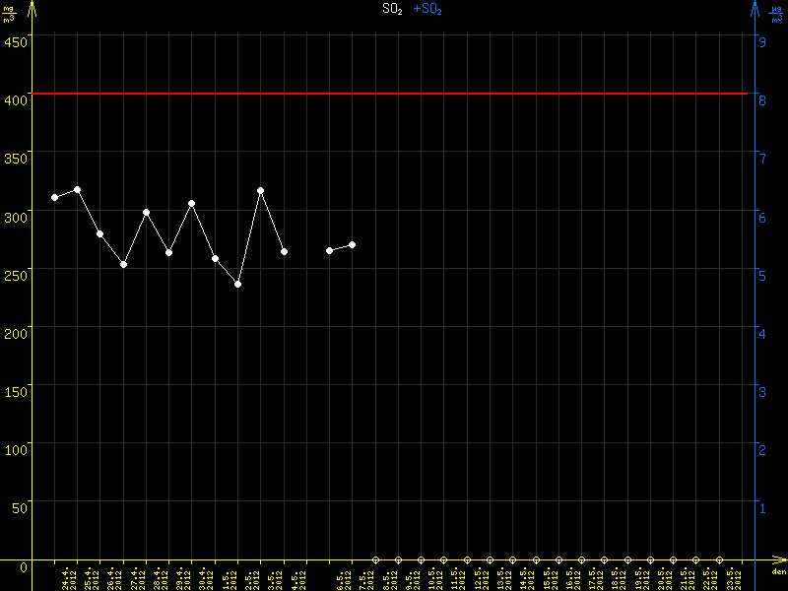Click the 'den' x-axis label
This screenshot has width=788, height=591.
point(777,572)
